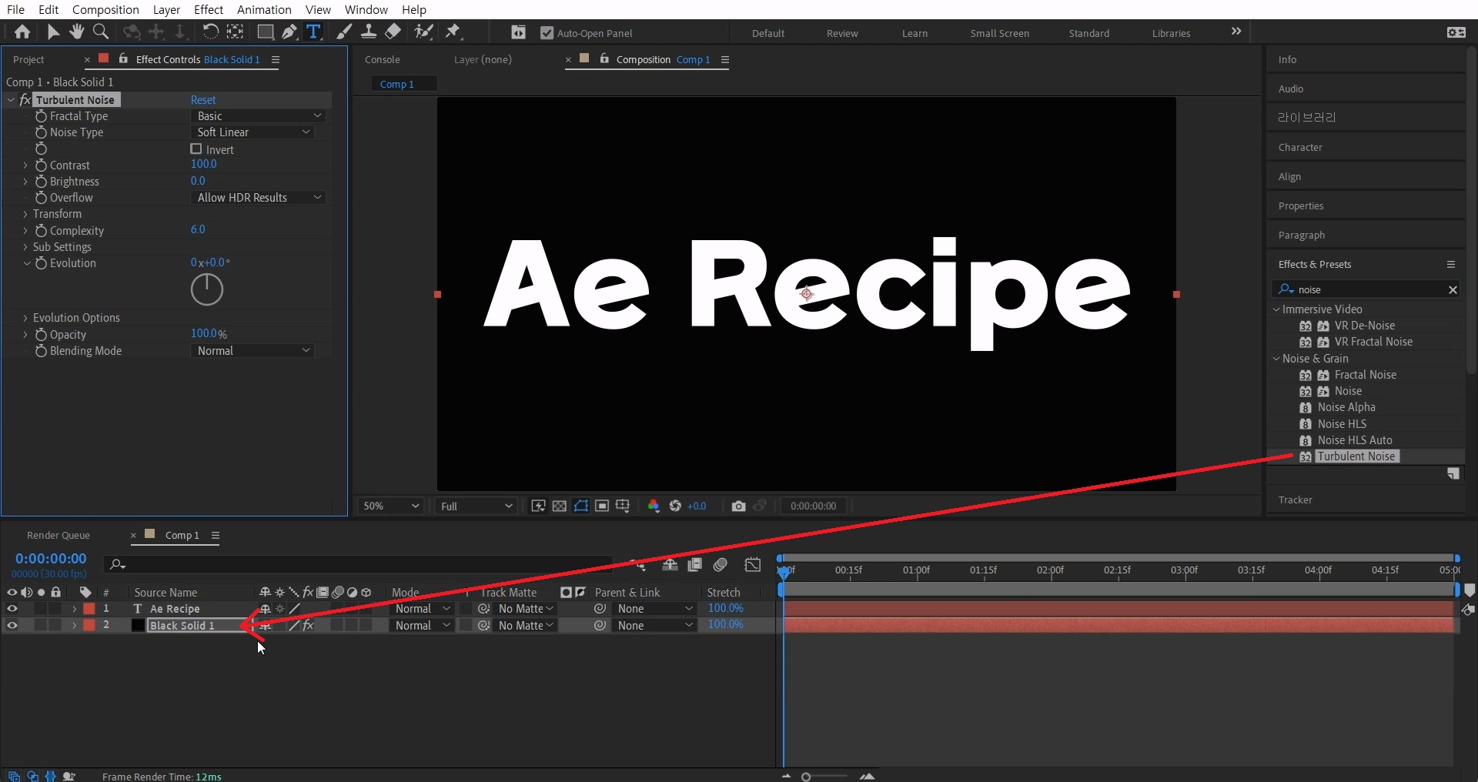
Task: Reset exposure icon in viewer
Action: (675, 506)
